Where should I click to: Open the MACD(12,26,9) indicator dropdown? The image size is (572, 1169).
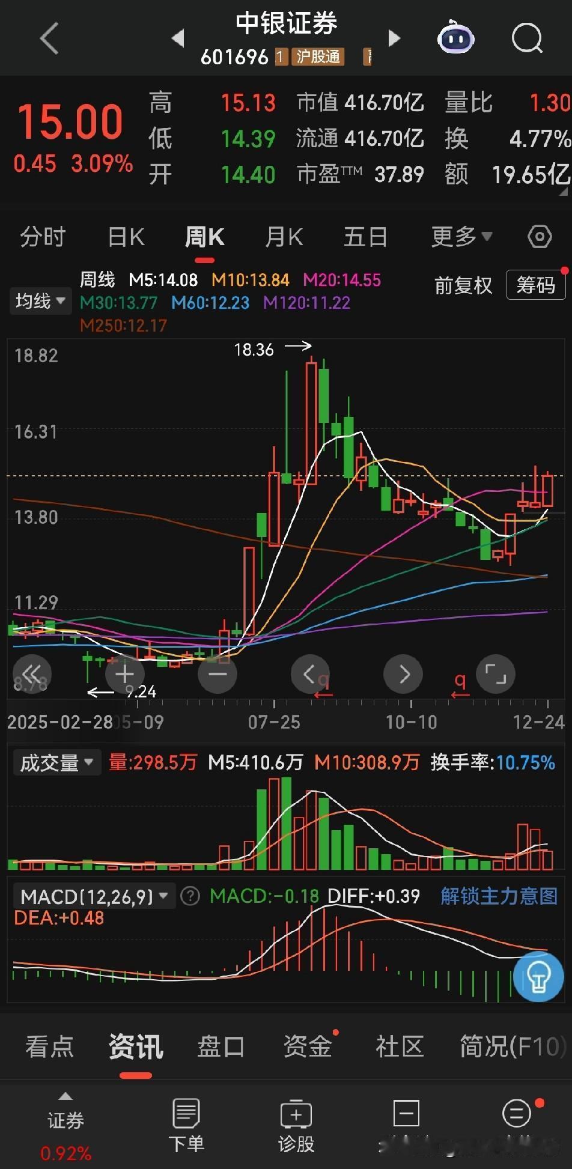(x=94, y=897)
